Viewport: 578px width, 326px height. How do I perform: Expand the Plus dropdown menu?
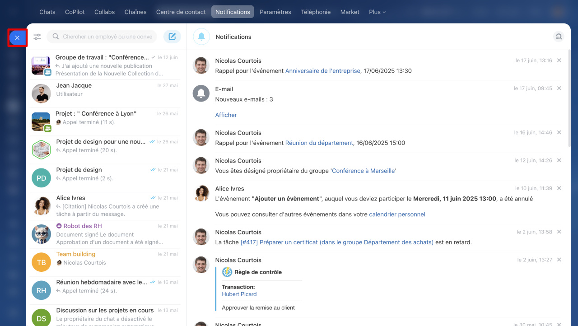point(378,12)
